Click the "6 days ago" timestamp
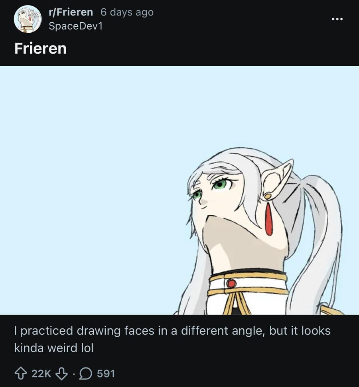The image size is (359, 387). tap(127, 12)
